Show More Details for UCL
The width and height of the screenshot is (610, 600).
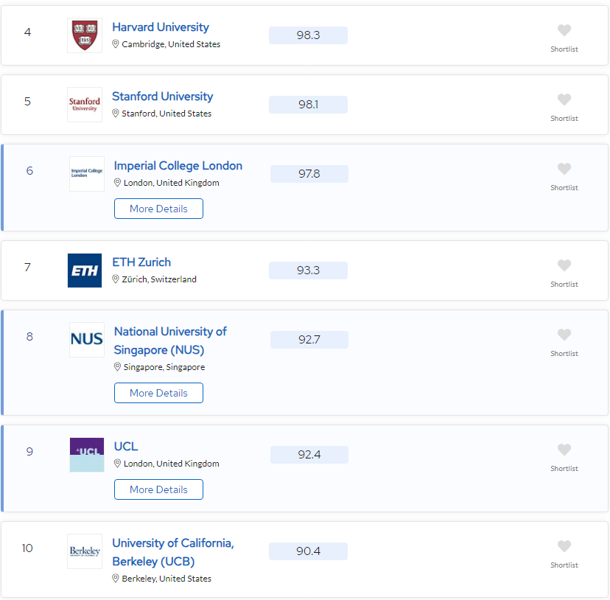tap(158, 489)
